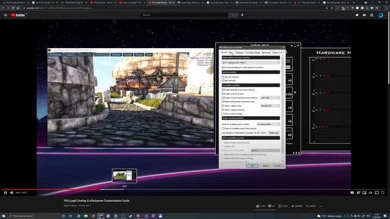Click the Afterburner main window down arrow

tap(295, 92)
